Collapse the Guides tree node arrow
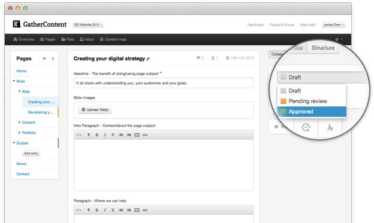 14,143
